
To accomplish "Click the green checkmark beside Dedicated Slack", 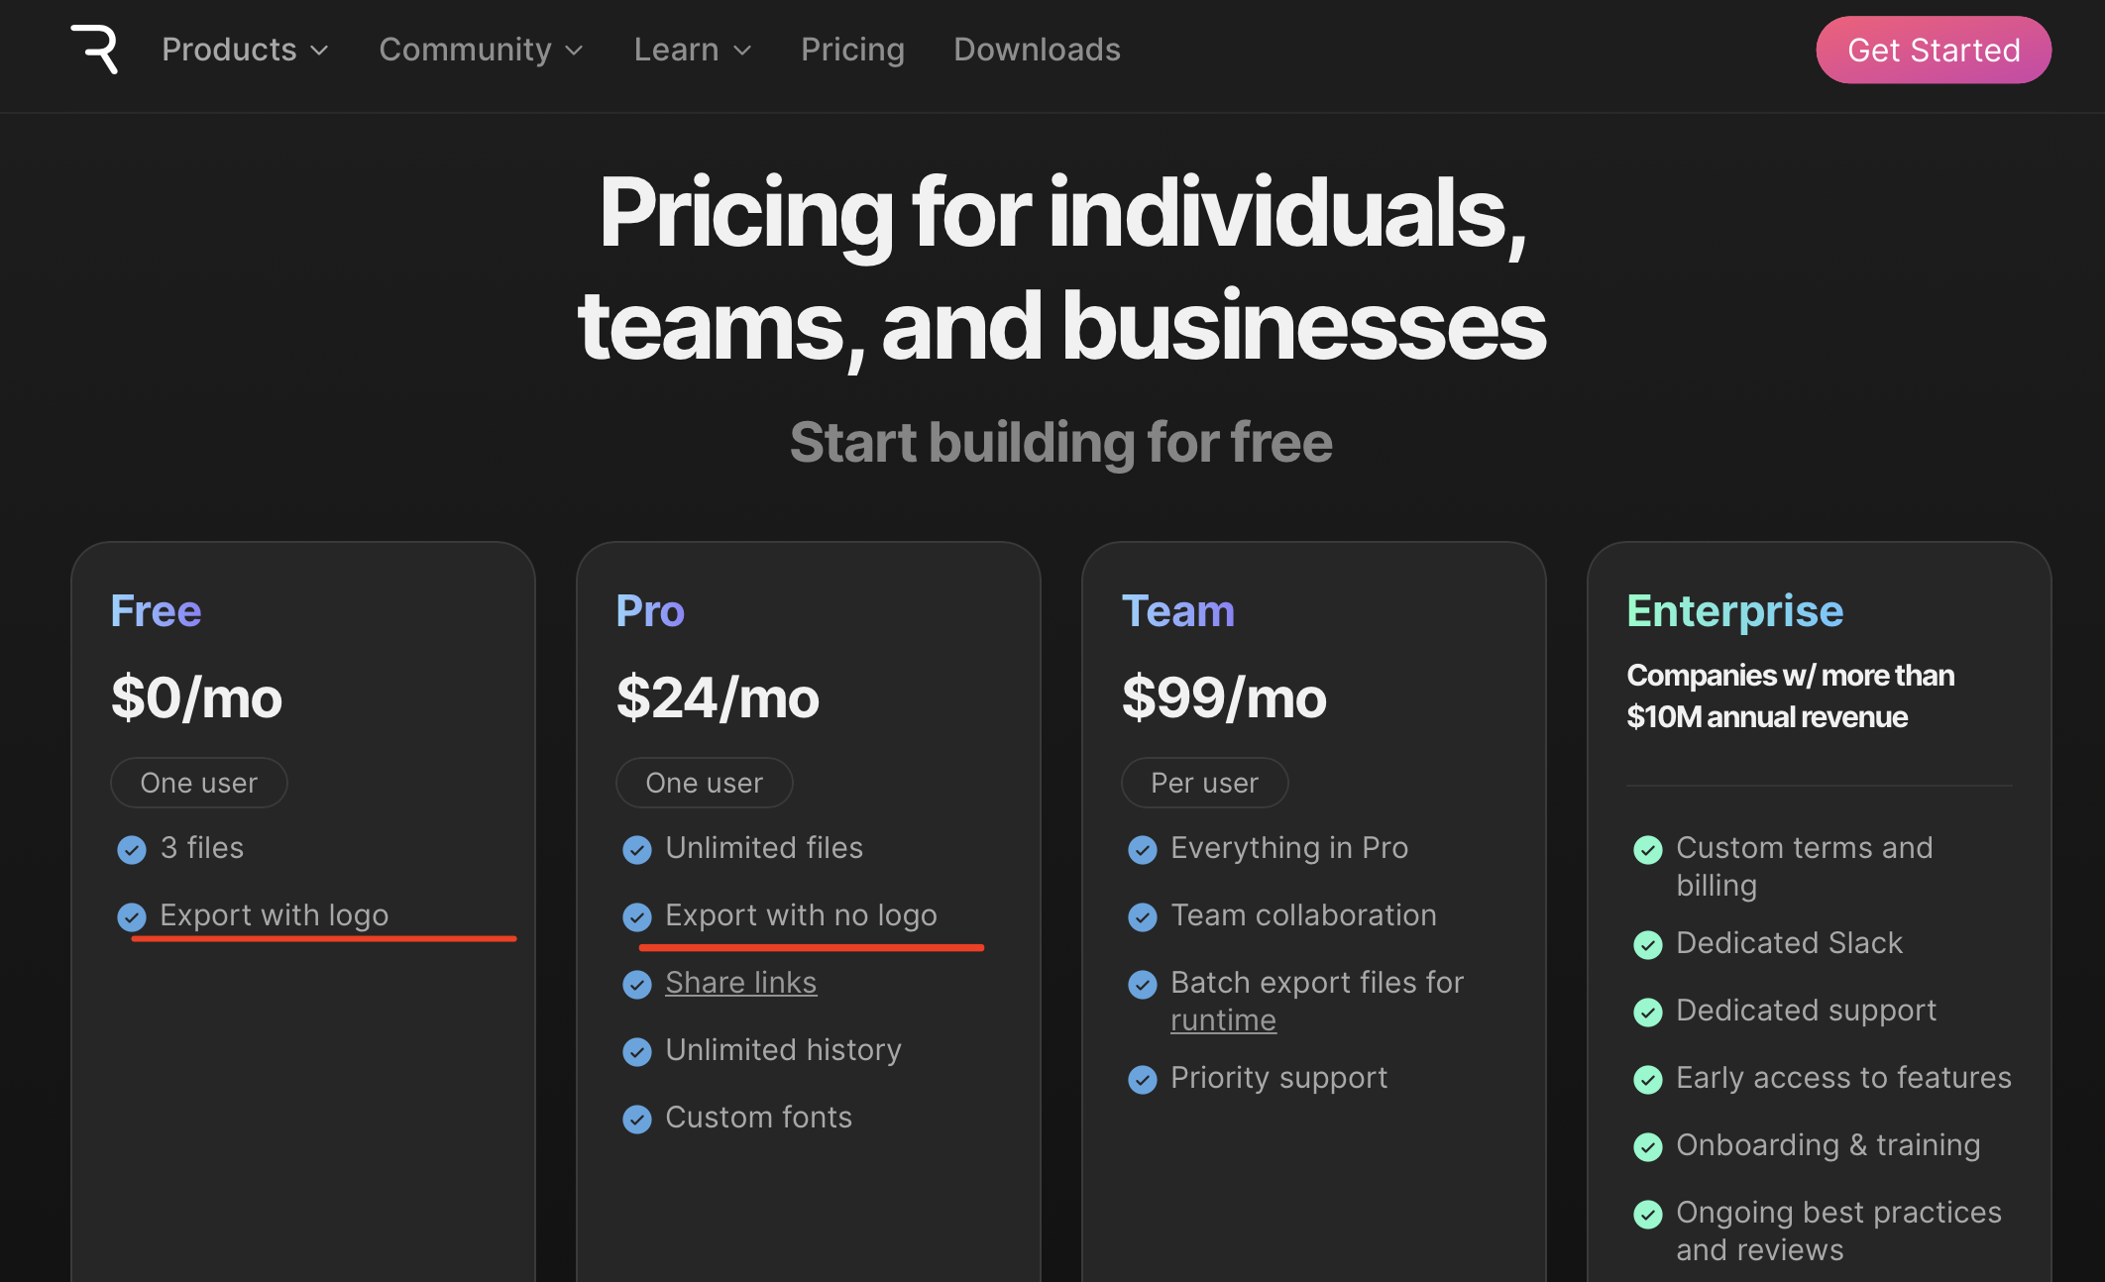I will [x=1648, y=944].
